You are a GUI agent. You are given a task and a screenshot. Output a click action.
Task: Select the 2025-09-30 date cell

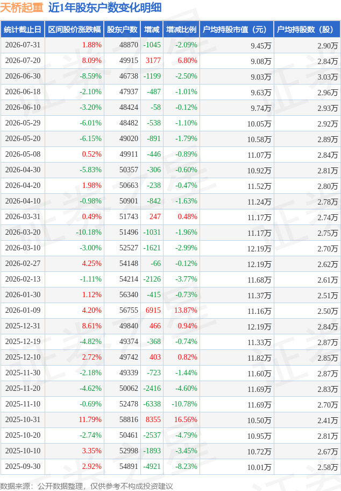pyautogui.click(x=23, y=467)
